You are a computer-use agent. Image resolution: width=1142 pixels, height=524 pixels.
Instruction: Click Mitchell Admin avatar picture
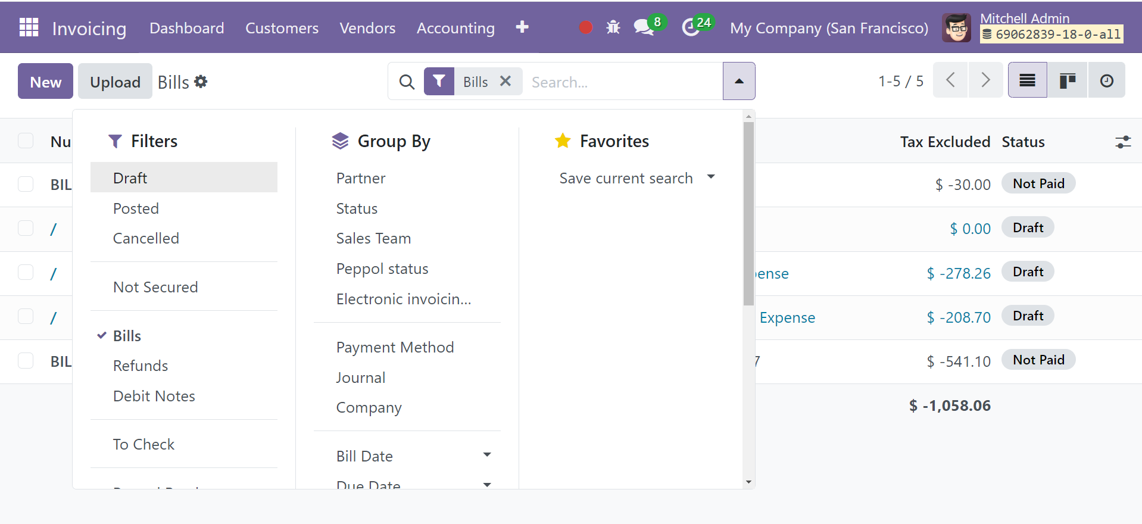point(957,27)
